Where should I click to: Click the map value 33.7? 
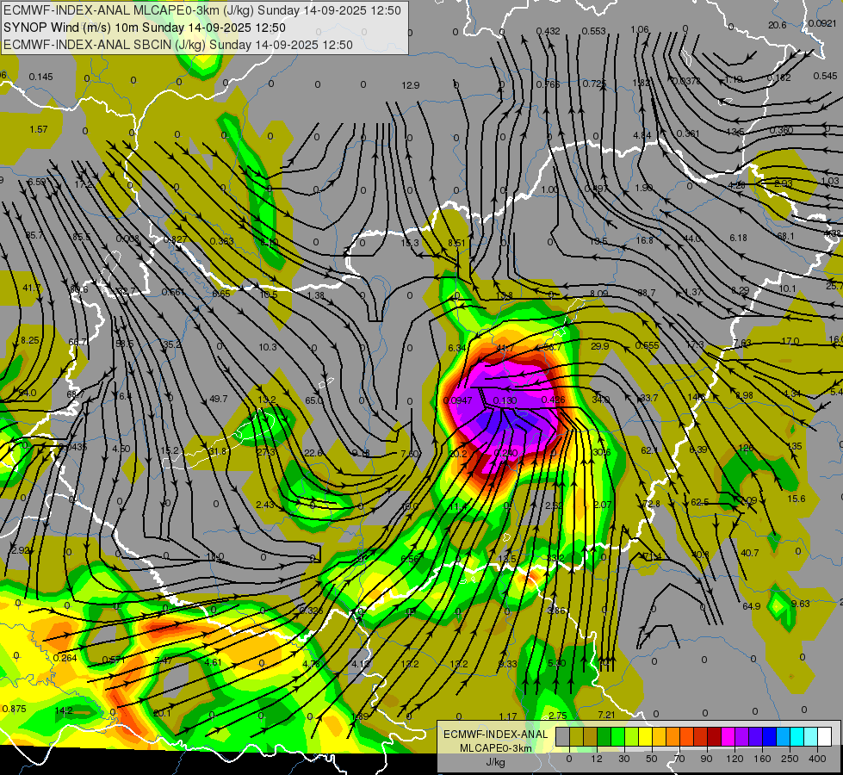pos(649,398)
